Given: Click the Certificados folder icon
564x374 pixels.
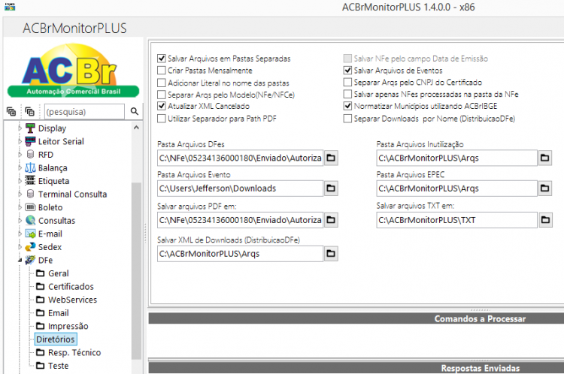Looking at the screenshot, I should point(41,286).
